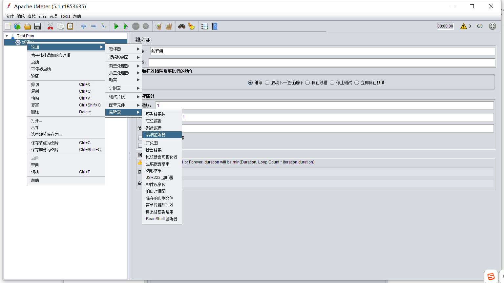The image size is (504, 283).
Task: Click the comments input field
Action: click(322, 63)
